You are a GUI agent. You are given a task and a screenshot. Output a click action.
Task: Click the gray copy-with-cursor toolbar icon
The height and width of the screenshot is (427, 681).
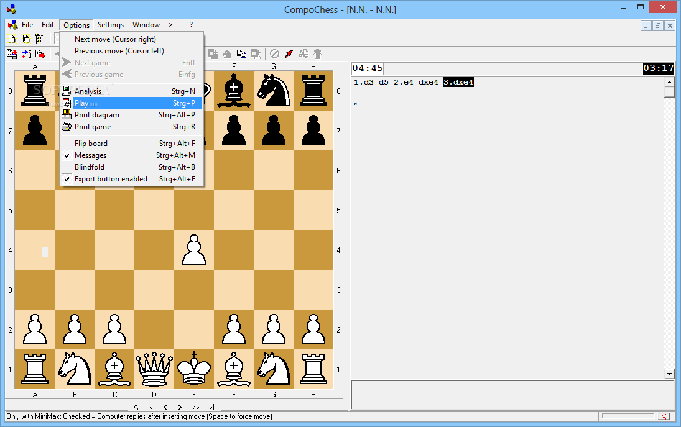(x=256, y=54)
